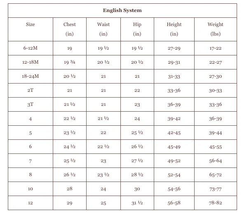Select the Hip (in) column header
The height and width of the screenshot is (213, 242).
pyautogui.click(x=137, y=29)
